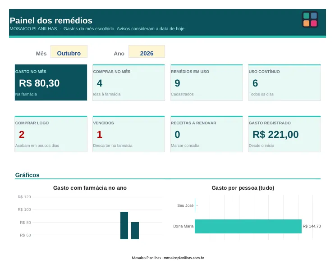Click the 'Na farmácia' caption

point(26,94)
